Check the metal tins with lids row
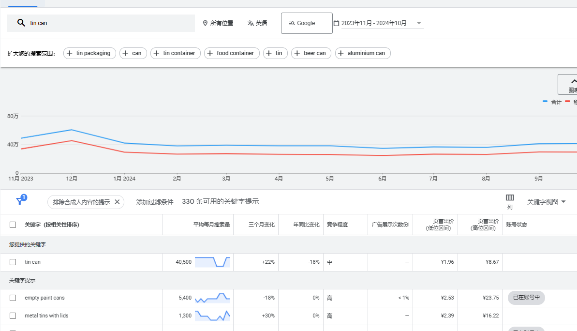 (13, 316)
